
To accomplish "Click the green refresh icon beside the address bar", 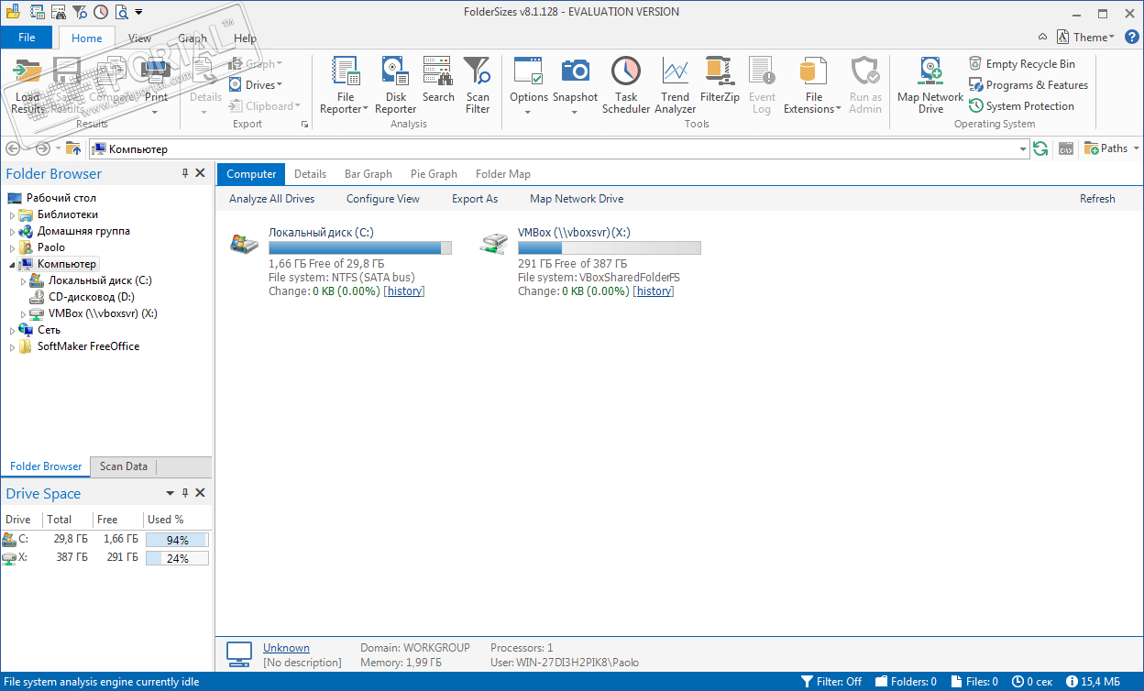I will pyautogui.click(x=1040, y=148).
